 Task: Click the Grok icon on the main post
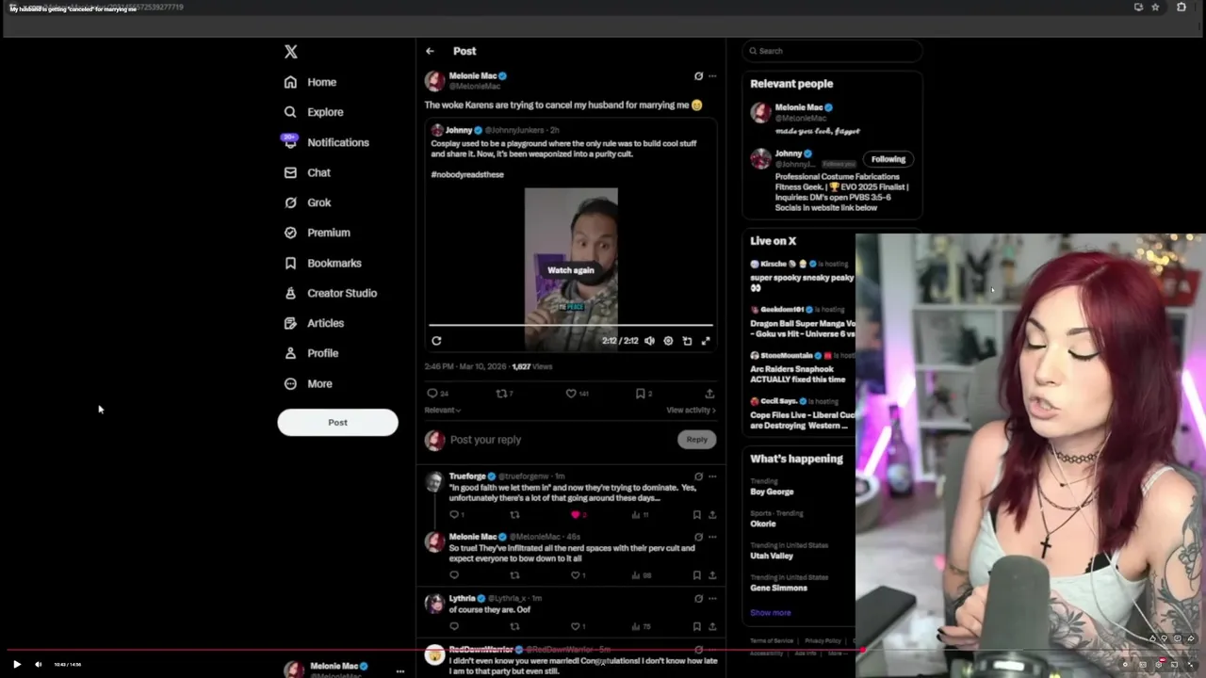click(x=698, y=76)
